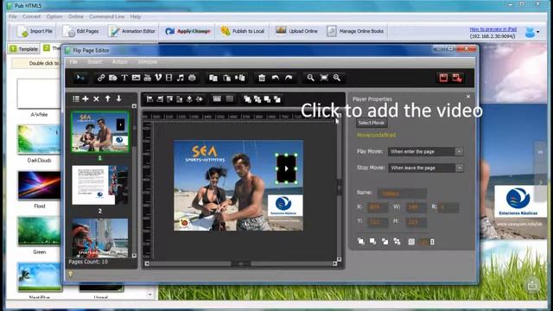Click the H height input field
Screen dimensions: 553x311
[x=416, y=222]
